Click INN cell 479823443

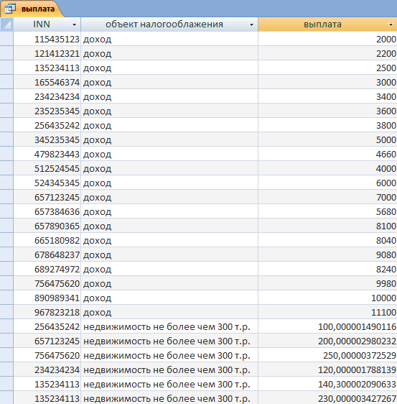click(x=47, y=154)
